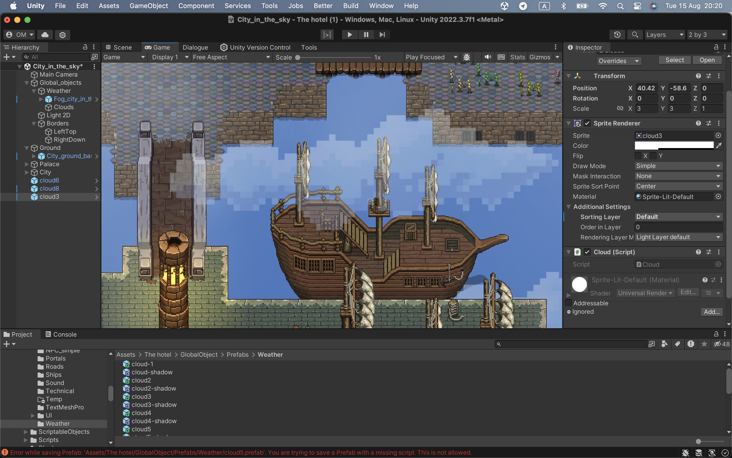732x458 pixels.
Task: Open the Undo History icon
Action: click(617, 35)
